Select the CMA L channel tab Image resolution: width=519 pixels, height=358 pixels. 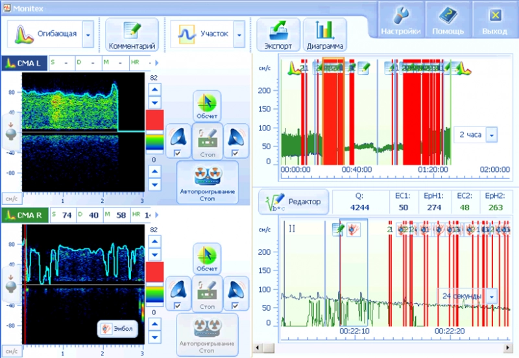tap(23, 63)
